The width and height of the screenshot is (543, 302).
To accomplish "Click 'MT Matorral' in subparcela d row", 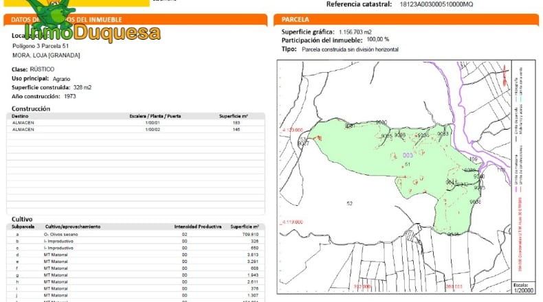I will [56, 255].
